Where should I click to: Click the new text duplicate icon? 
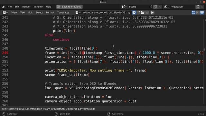point(138,13)
